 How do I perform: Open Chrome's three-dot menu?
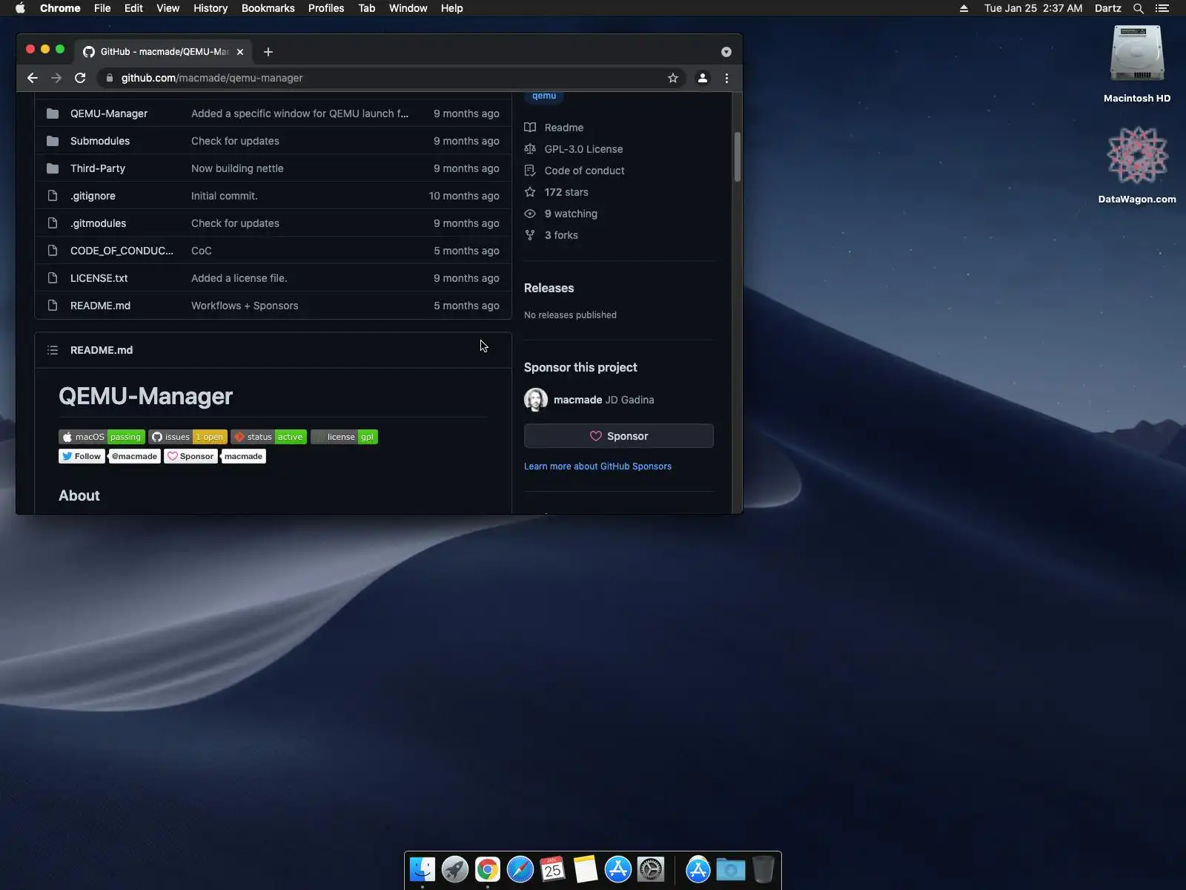(726, 78)
